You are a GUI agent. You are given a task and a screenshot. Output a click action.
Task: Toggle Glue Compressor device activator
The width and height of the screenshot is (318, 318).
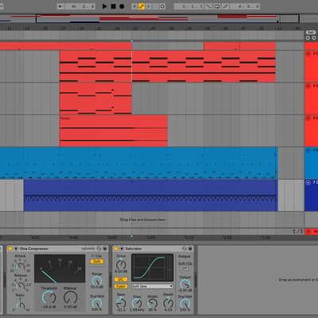(x=10, y=249)
